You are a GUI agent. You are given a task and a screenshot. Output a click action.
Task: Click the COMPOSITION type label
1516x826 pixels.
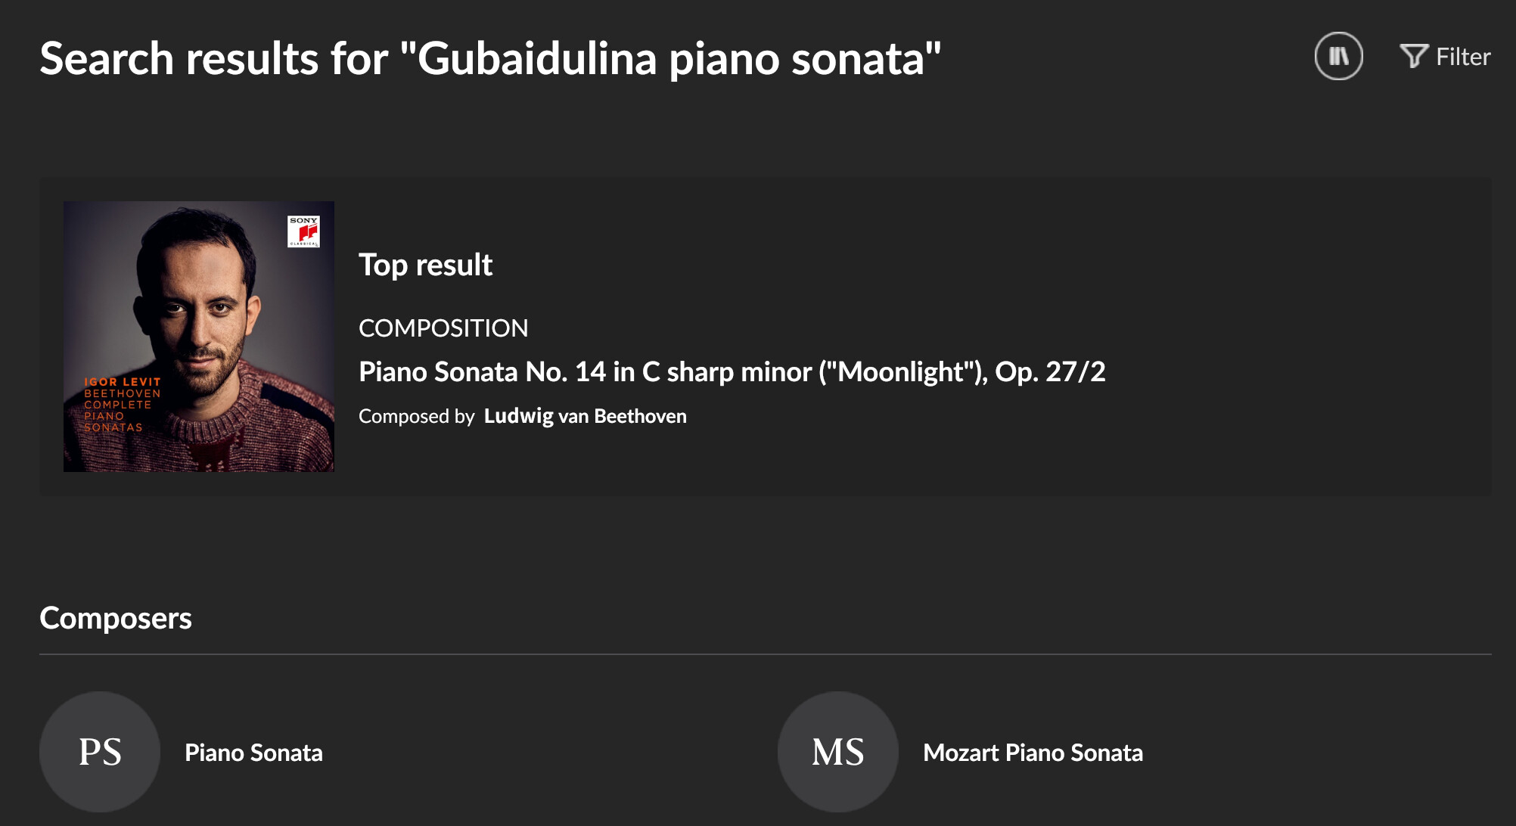point(443,328)
